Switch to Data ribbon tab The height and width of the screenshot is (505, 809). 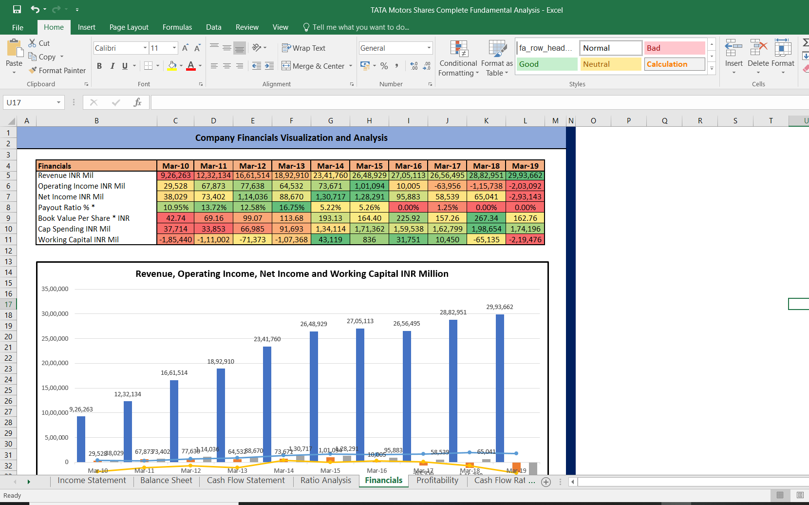pos(213,27)
